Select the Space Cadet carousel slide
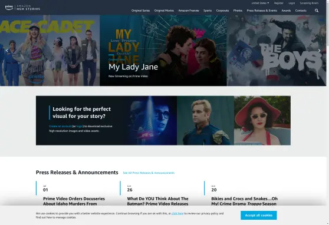 50,50
